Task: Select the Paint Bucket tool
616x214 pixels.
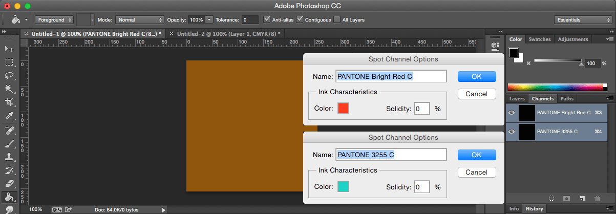Action: [9, 197]
